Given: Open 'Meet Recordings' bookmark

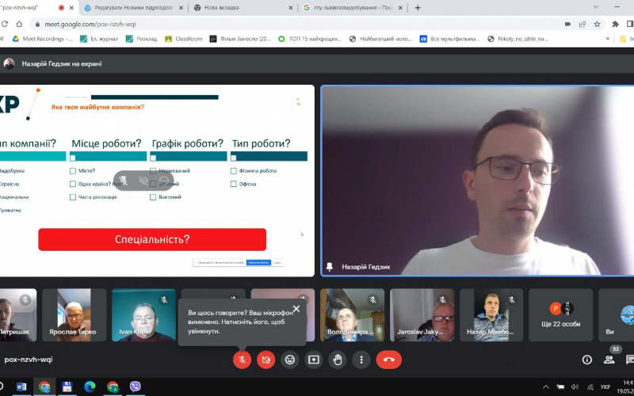Looking at the screenshot, I should click(42, 39).
